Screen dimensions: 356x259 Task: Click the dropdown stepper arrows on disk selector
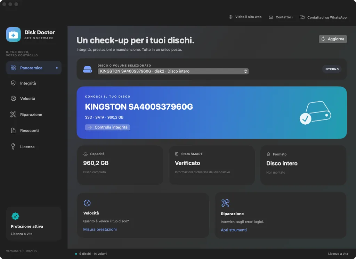(x=245, y=71)
